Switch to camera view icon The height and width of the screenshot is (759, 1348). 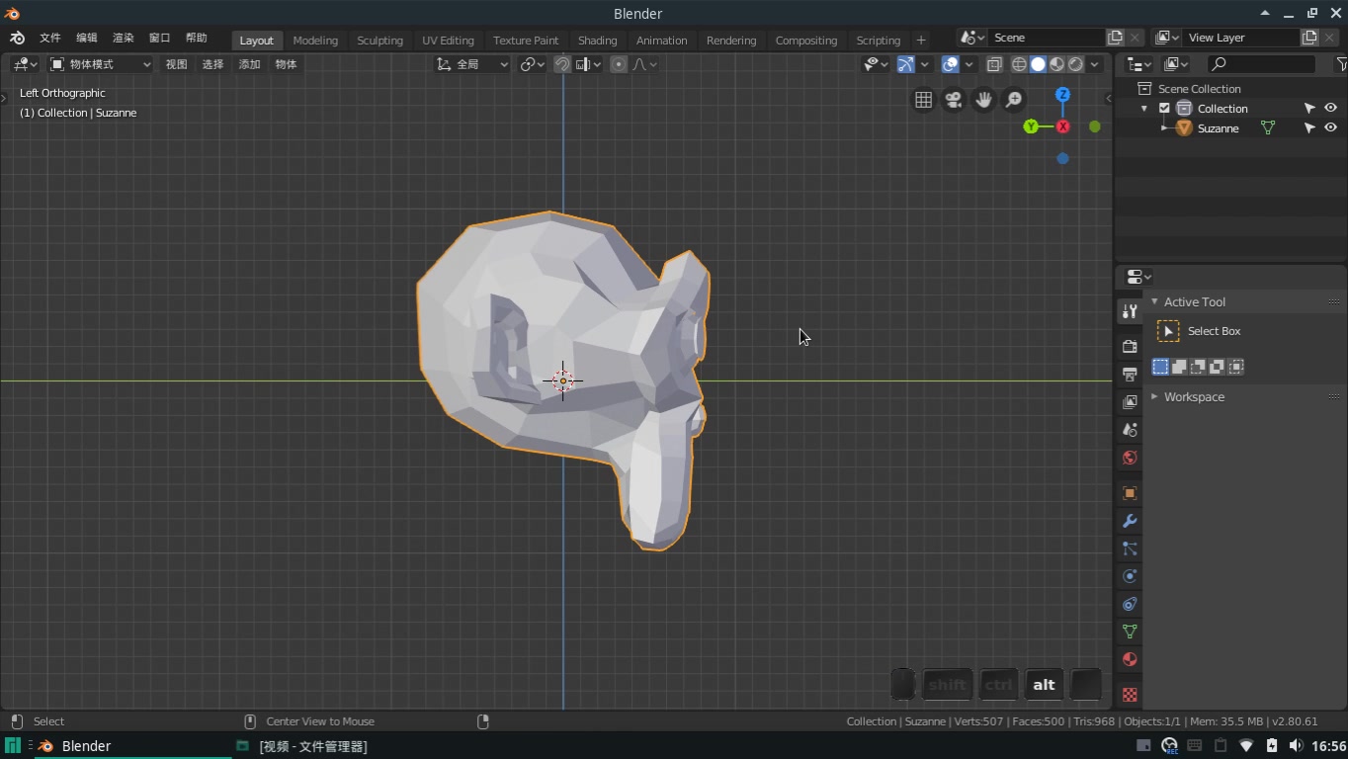pos(954,100)
